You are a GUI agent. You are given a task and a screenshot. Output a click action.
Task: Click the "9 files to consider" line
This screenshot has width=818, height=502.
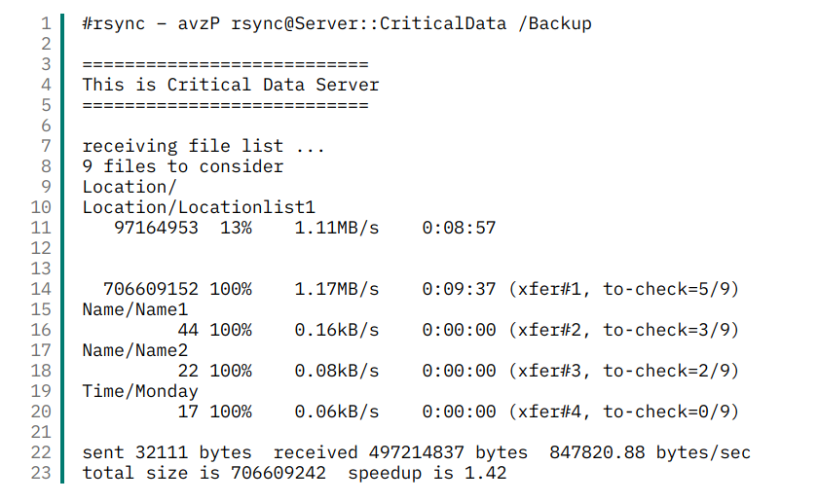tap(183, 166)
